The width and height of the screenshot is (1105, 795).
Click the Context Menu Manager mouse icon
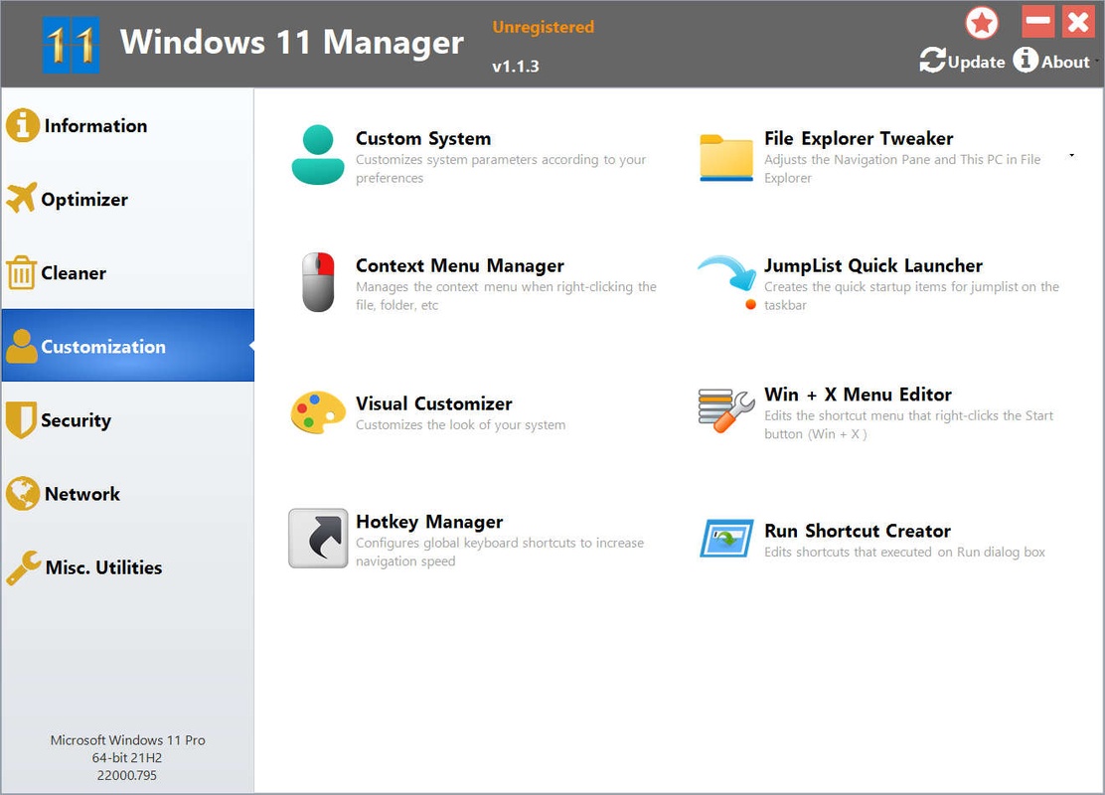point(318,282)
